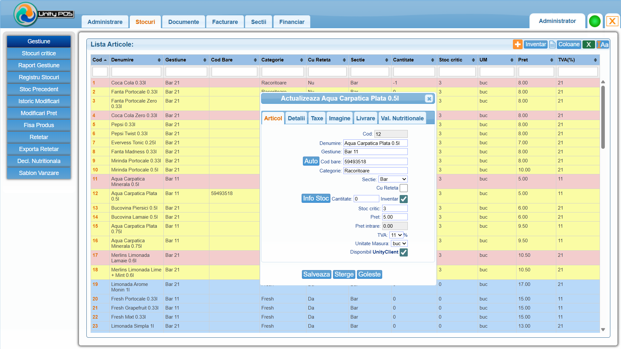Click the document page icon beside Inventar
The height and width of the screenshot is (349, 621).
(x=552, y=45)
